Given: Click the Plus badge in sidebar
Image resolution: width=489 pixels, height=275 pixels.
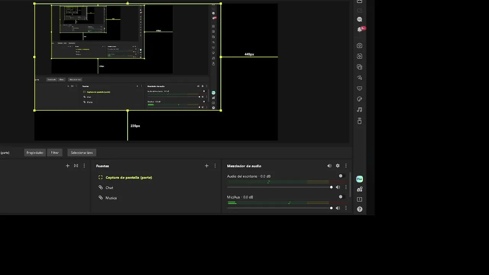Looking at the screenshot, I should pyautogui.click(x=359, y=179).
